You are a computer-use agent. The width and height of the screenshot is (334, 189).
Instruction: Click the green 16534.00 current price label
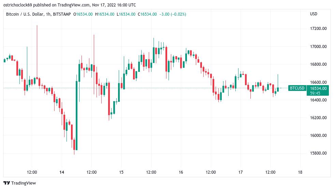[318, 88]
